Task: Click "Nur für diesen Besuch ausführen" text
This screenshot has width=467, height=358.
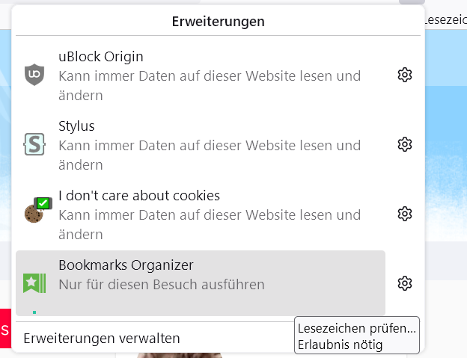Action: click(162, 285)
